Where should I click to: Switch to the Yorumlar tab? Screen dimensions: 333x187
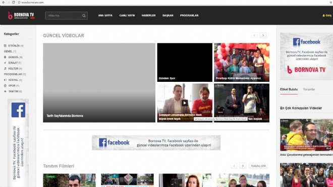309,89
